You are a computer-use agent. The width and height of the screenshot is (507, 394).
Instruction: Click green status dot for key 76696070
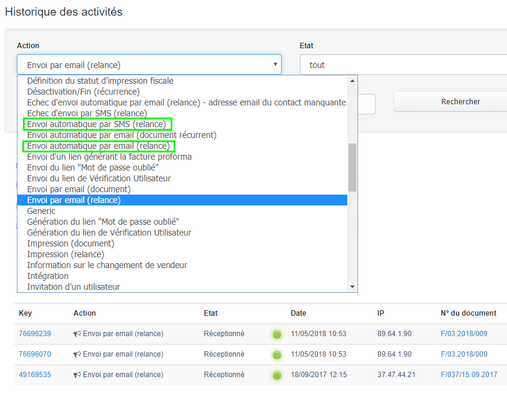point(277,355)
